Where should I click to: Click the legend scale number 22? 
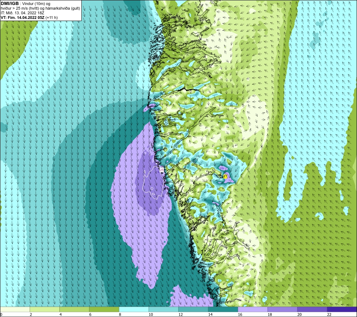(329, 315)
